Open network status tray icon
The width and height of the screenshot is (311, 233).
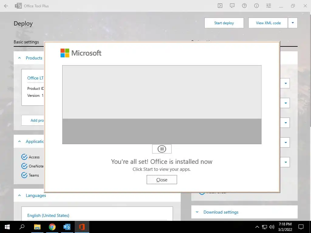(265, 227)
